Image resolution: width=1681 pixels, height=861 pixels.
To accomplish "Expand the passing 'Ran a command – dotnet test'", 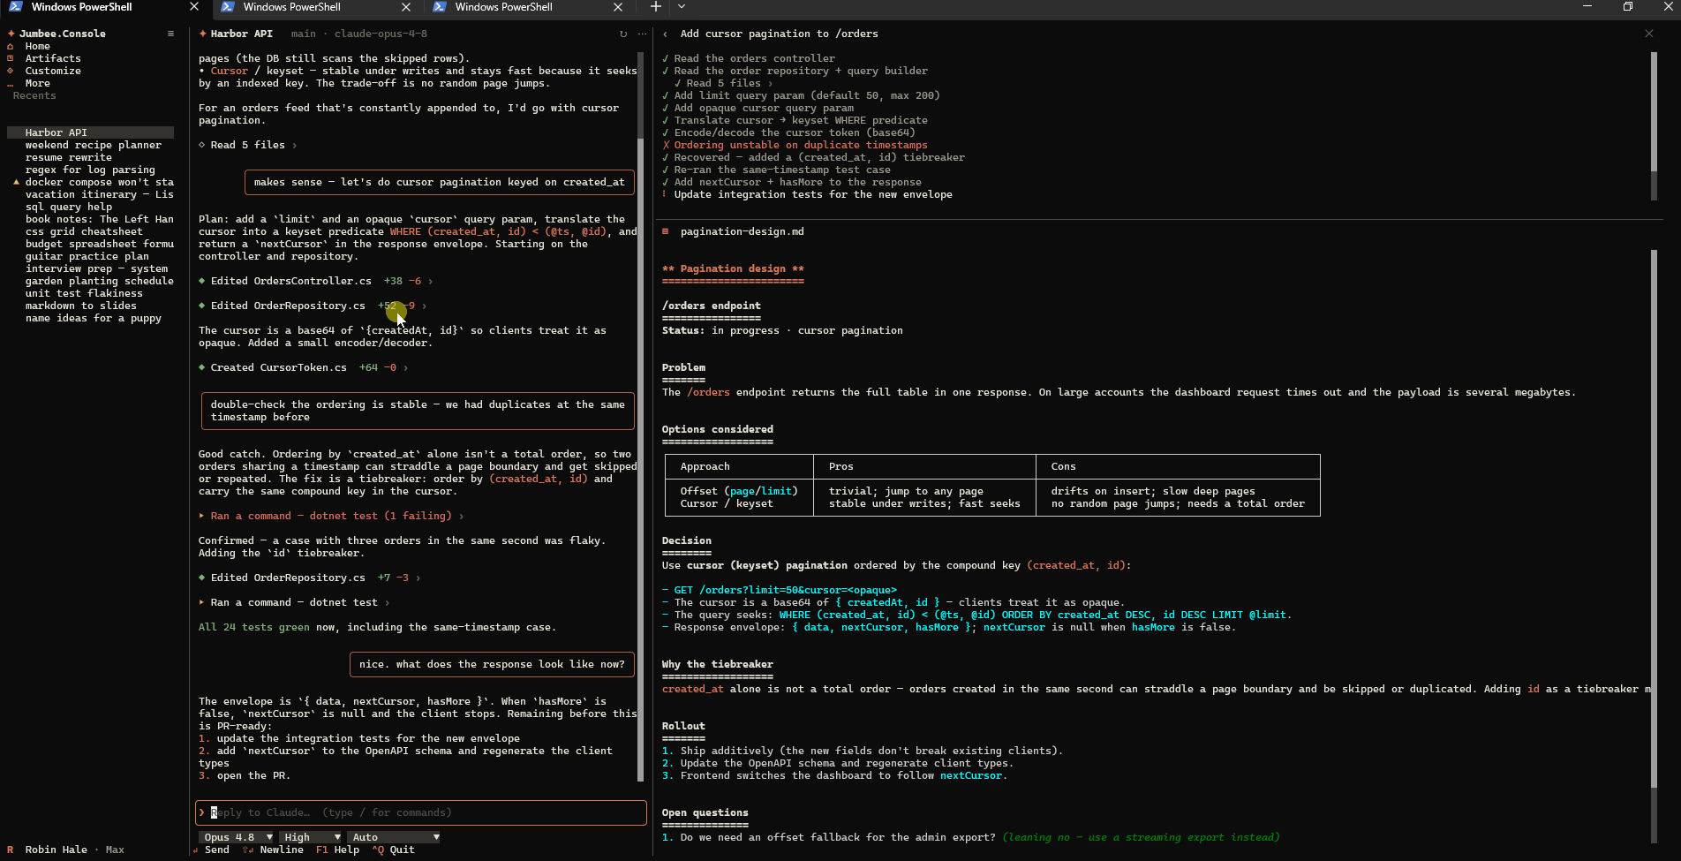I will click(294, 602).
